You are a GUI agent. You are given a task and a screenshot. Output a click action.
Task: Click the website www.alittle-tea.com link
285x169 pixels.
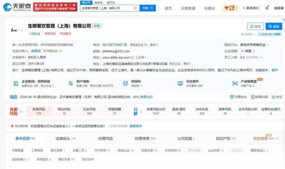[116, 58]
